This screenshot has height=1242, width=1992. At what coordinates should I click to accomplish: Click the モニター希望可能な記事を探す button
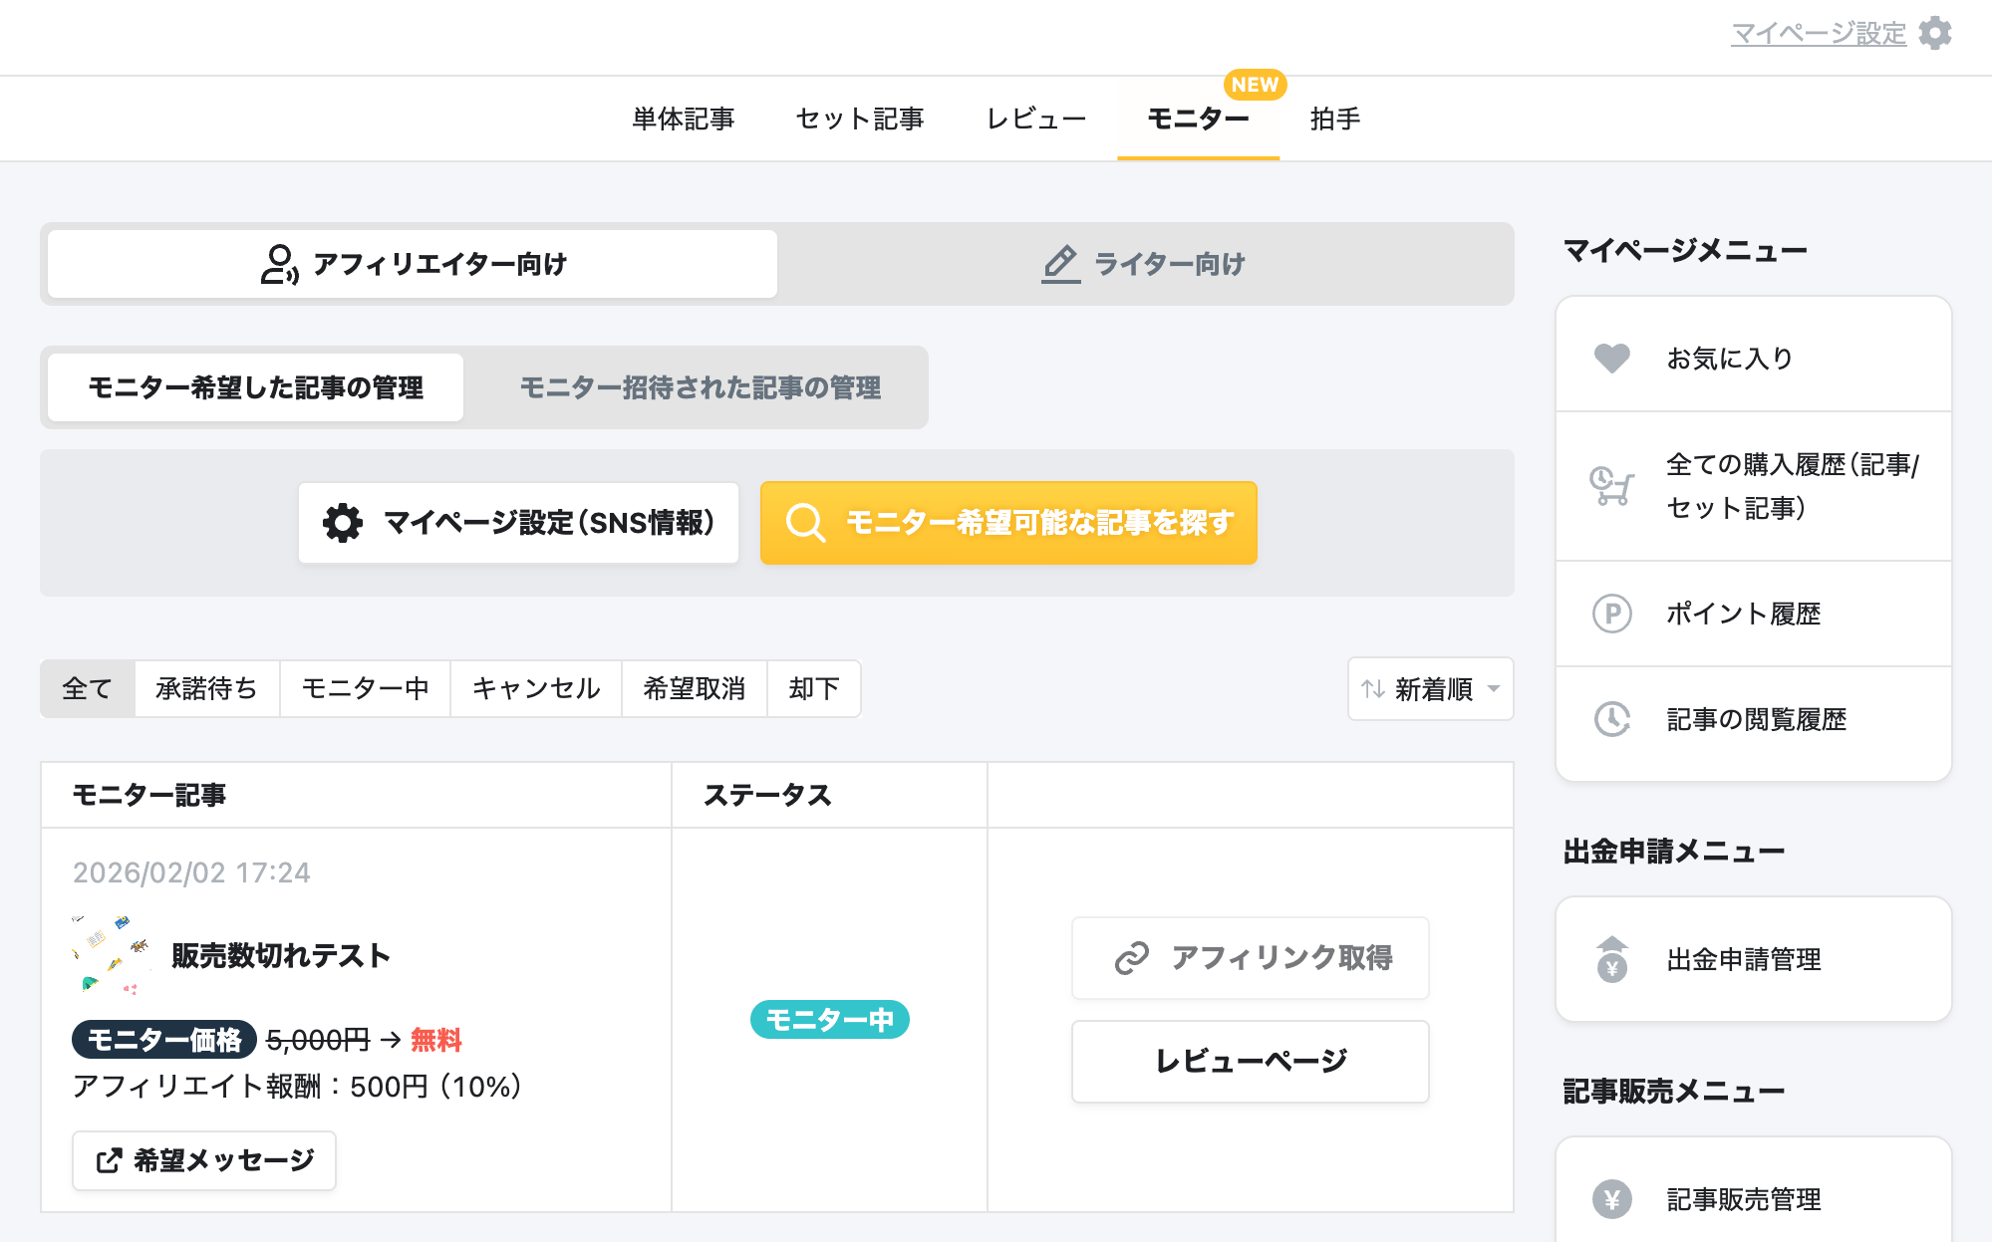(1007, 523)
